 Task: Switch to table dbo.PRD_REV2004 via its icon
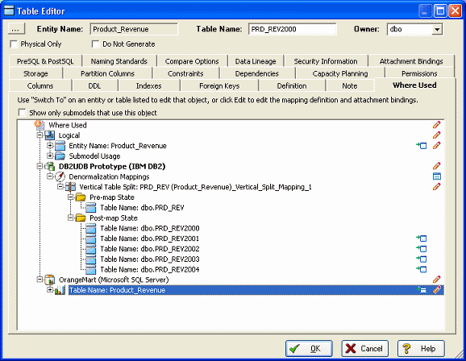pyautogui.click(x=422, y=269)
